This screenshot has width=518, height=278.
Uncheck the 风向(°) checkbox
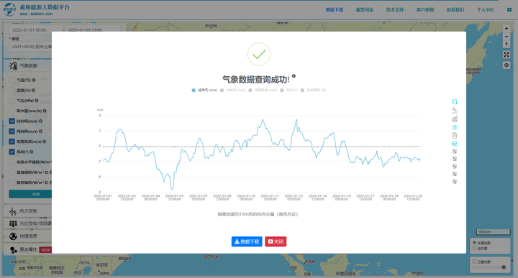(x=12, y=152)
